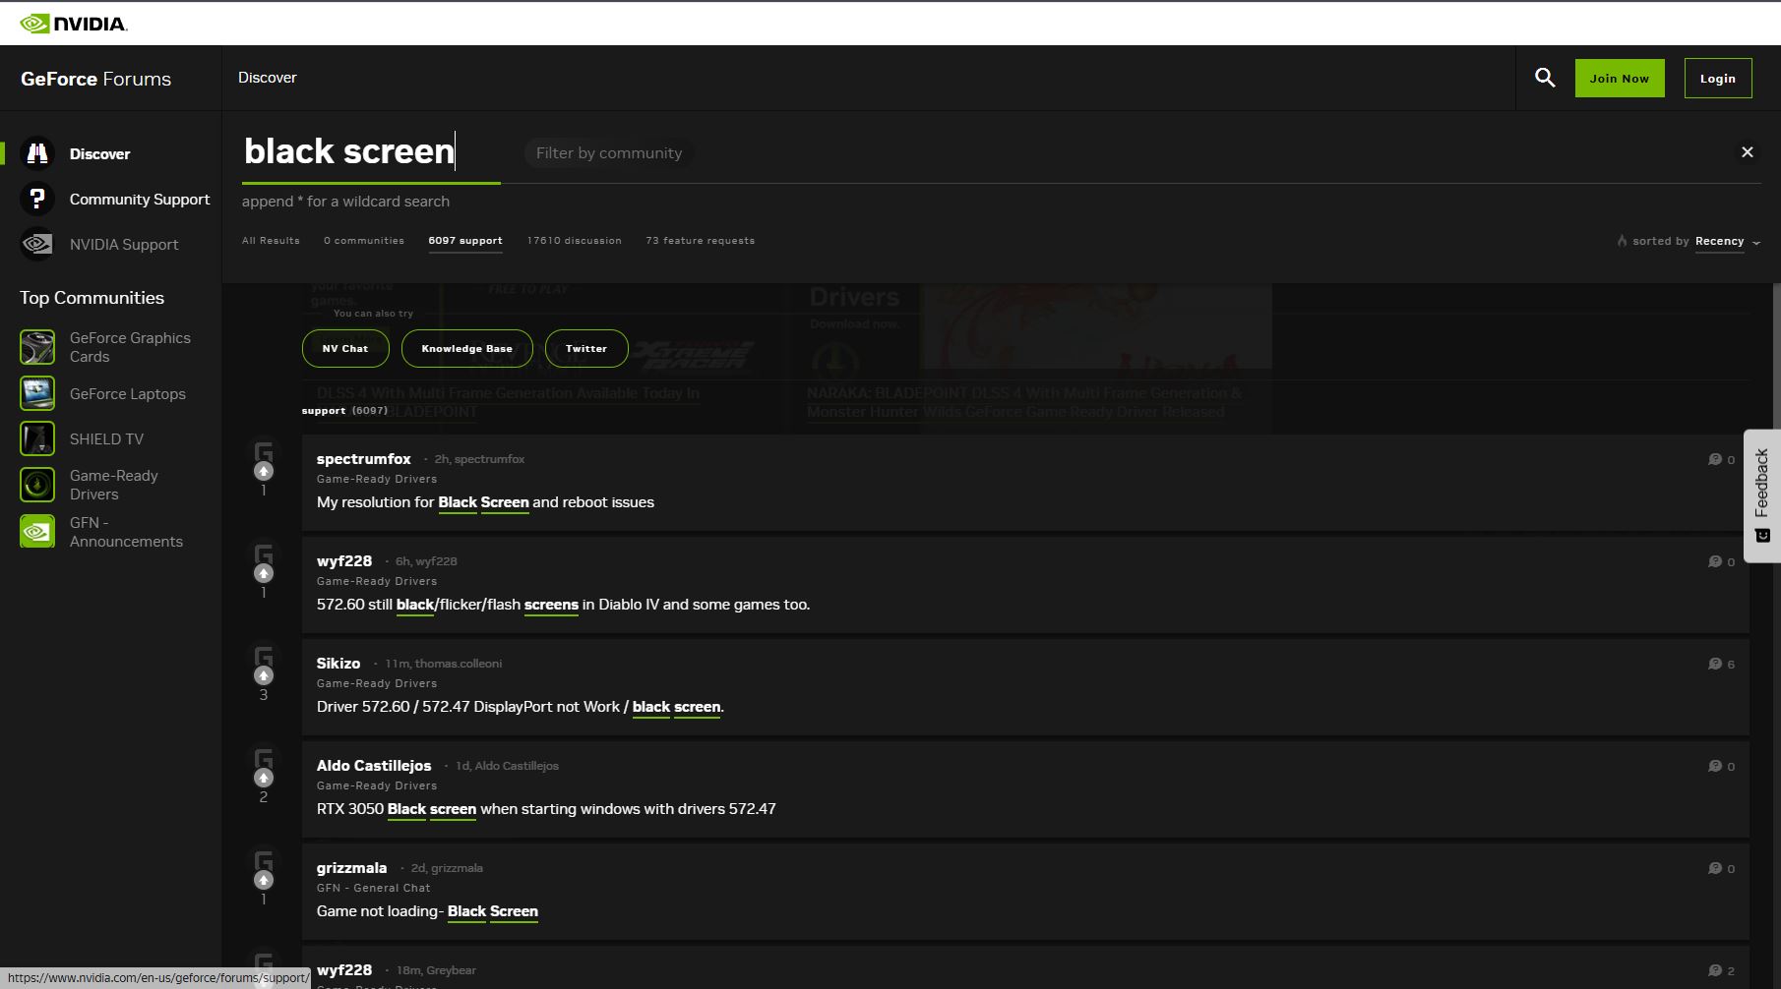Open GeForce Laptops community icon

click(x=37, y=393)
